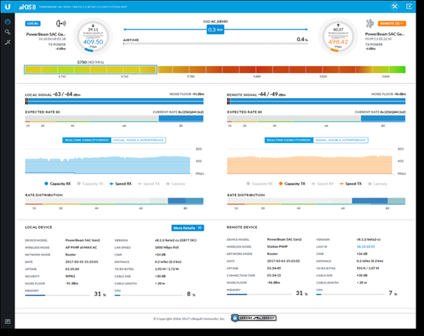
Task: Click the remote orange capacity chart
Action: point(310,165)
